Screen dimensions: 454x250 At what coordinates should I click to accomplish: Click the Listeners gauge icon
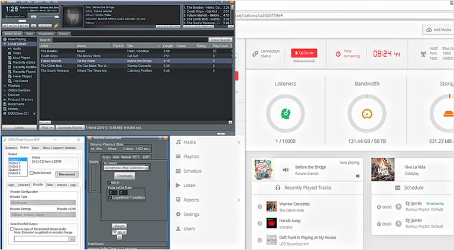click(x=286, y=112)
